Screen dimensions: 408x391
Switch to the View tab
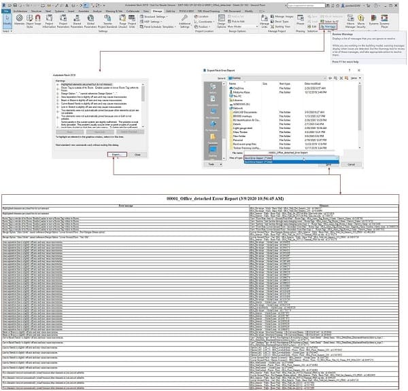coord(146,11)
